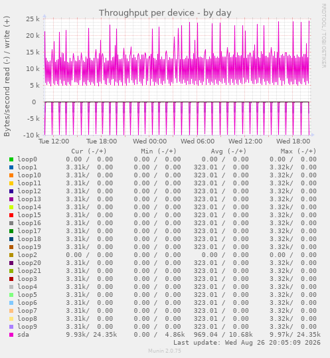Click the 'Bytes/second read (-) / write (+)' axis title
Image resolution: width=330 pixels, height=358 pixels.
tap(7, 76)
